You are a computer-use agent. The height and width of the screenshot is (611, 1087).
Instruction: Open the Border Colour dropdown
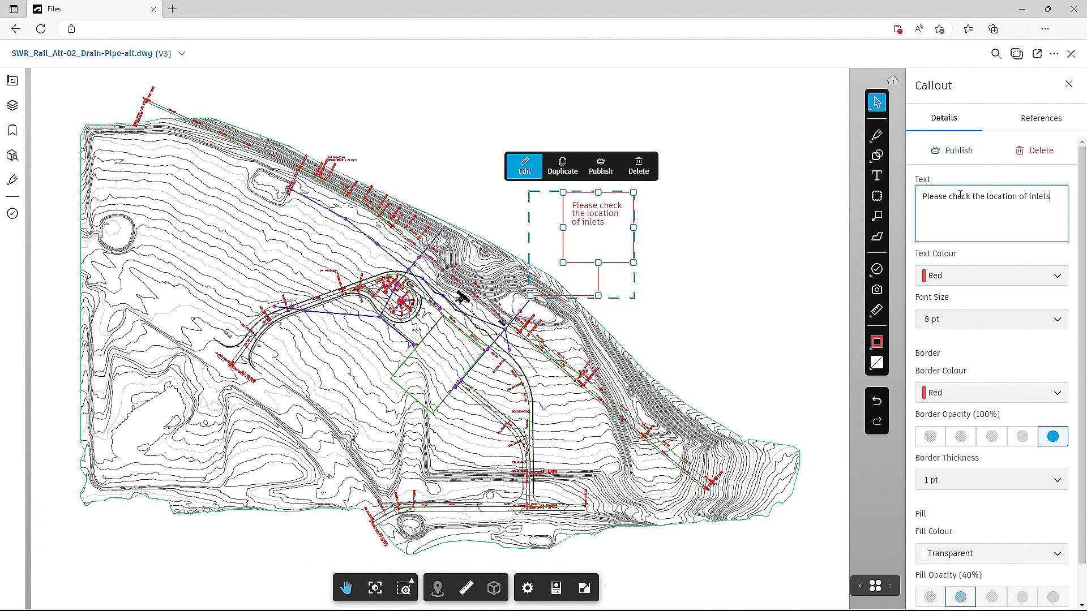point(991,393)
